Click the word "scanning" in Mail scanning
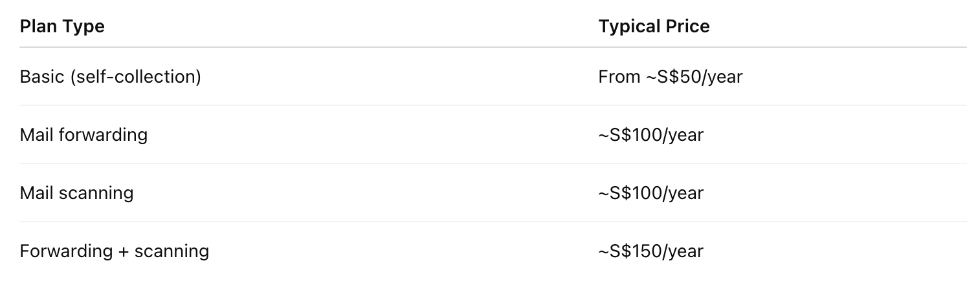 coord(96,193)
